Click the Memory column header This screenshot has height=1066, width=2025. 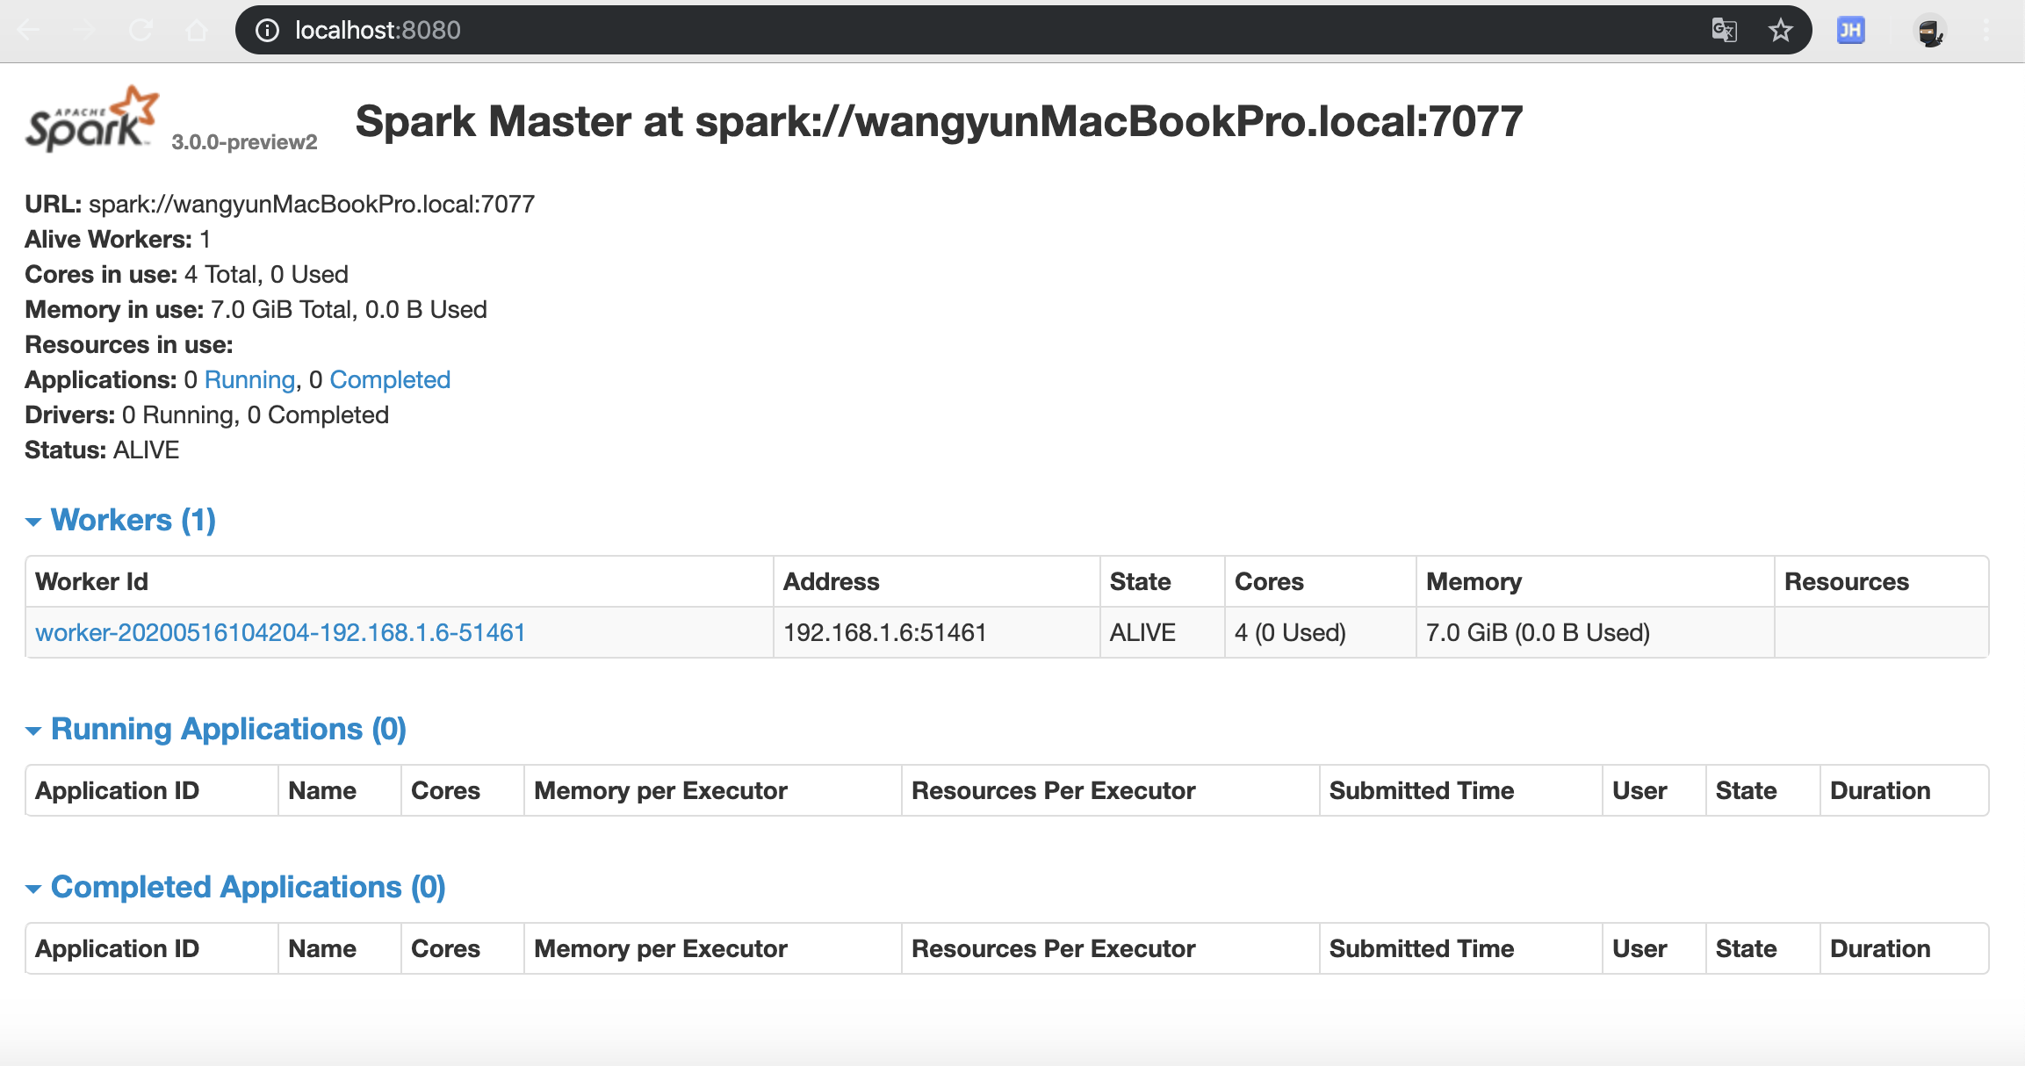(x=1474, y=580)
